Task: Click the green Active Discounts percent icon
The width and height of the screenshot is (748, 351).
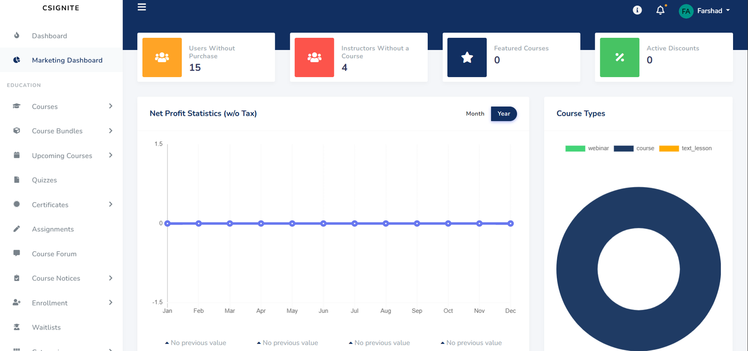Action: [619, 57]
